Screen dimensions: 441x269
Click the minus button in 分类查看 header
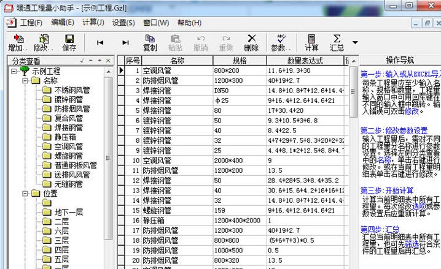point(90,61)
